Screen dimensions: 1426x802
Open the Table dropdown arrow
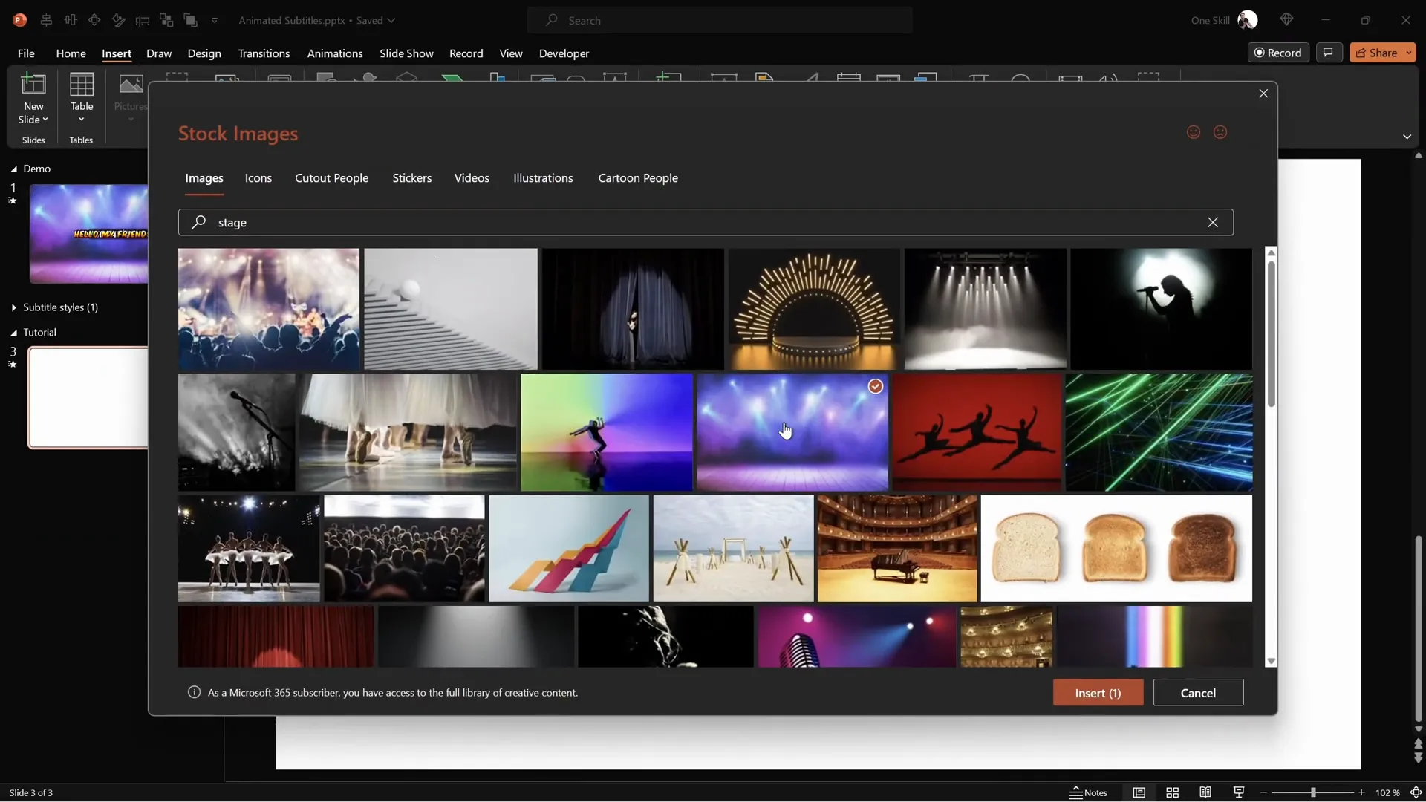(82, 120)
